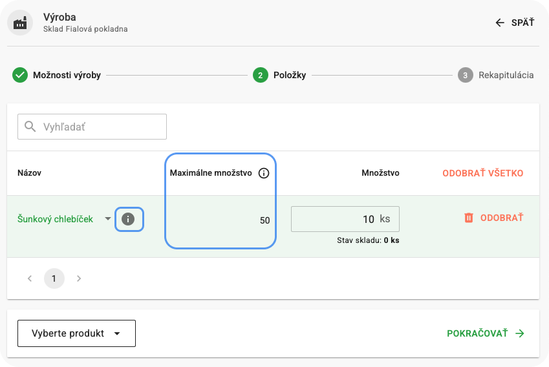This screenshot has height=367, width=549.
Task: Jump to the Rekapitulácia step
Action: tap(506, 75)
